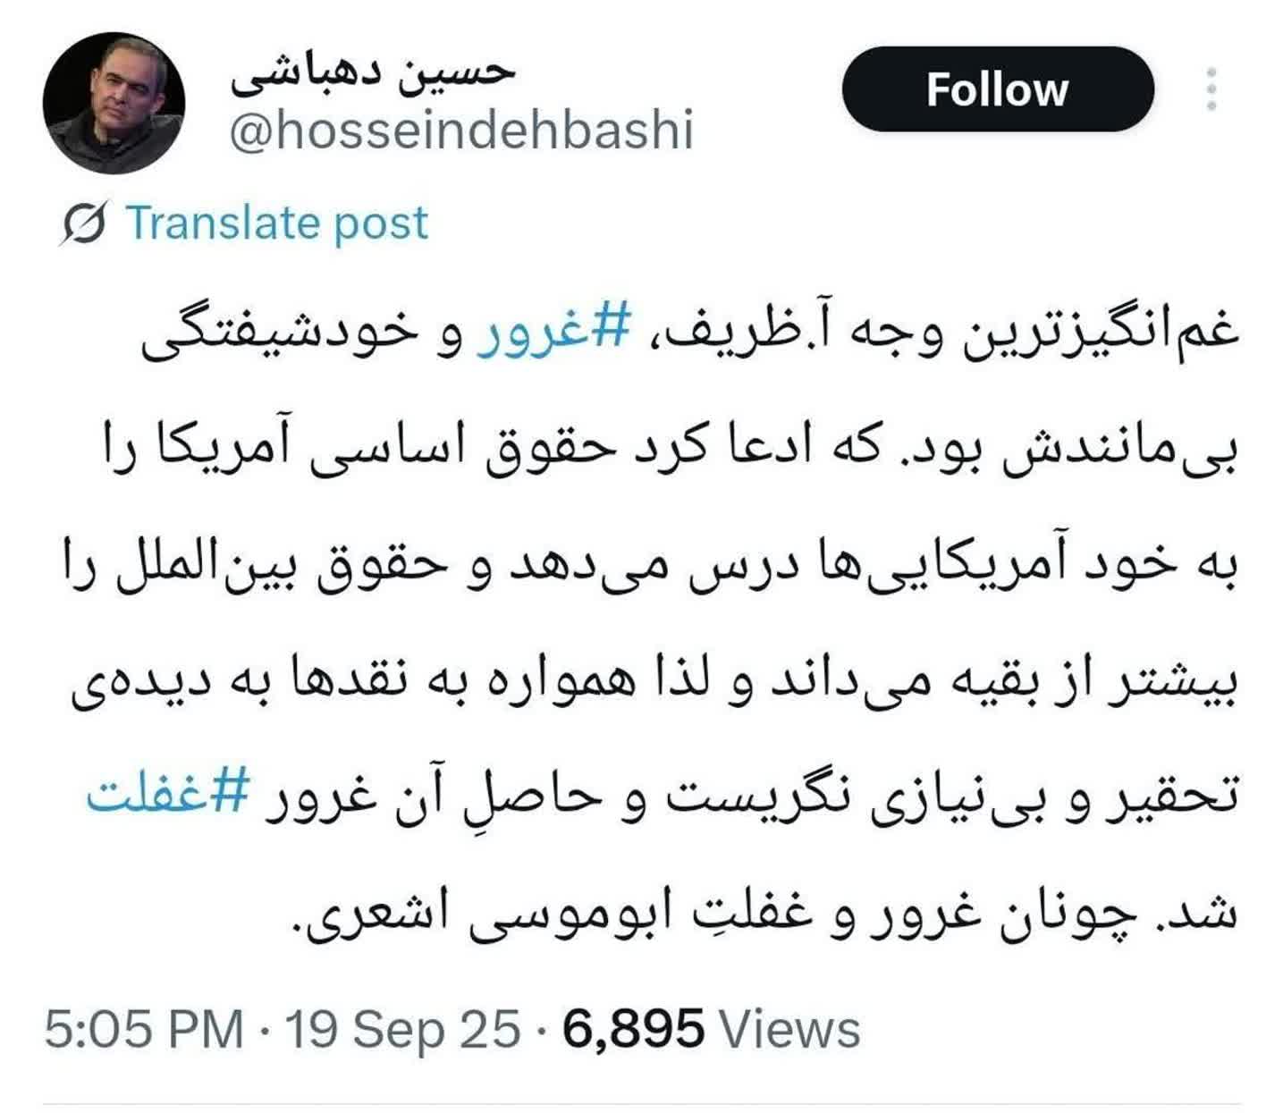Click the Views label

790,1028
